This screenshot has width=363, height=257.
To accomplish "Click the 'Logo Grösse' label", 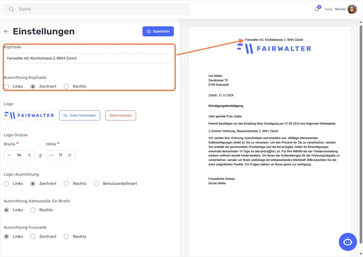I will tap(15, 135).
